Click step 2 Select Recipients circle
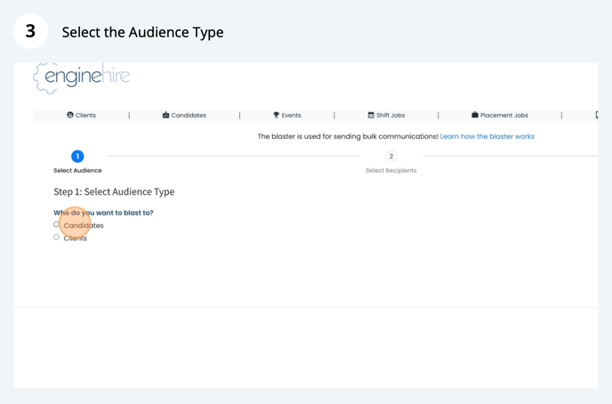Viewport: 612px width, 404px height. pyautogui.click(x=391, y=157)
